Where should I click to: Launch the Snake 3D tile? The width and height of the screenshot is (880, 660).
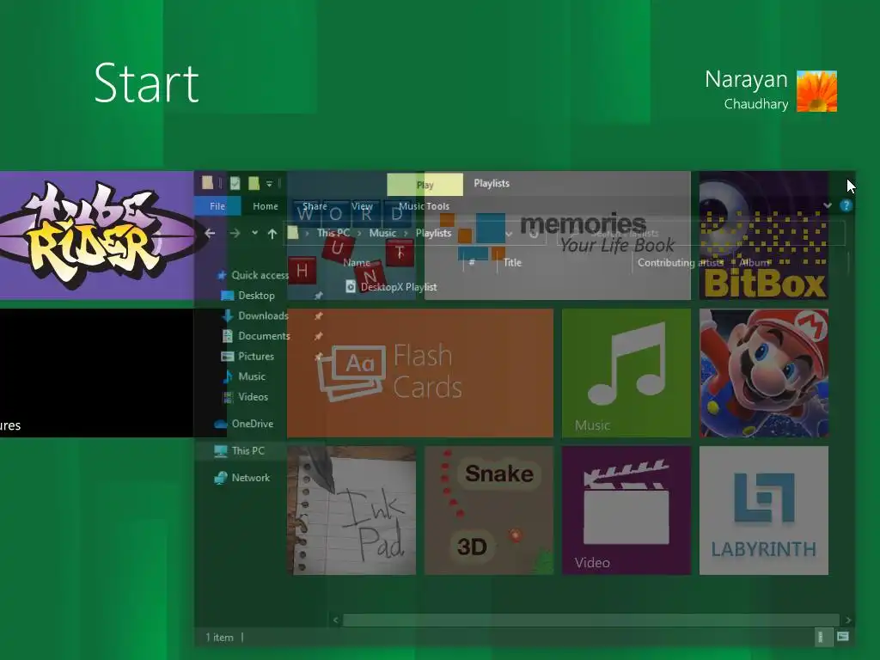coord(489,510)
